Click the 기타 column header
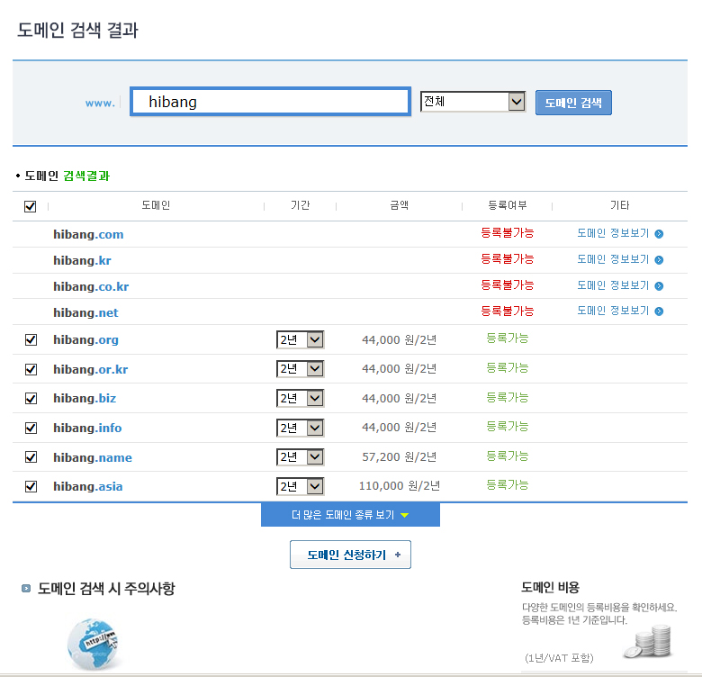 [x=619, y=205]
